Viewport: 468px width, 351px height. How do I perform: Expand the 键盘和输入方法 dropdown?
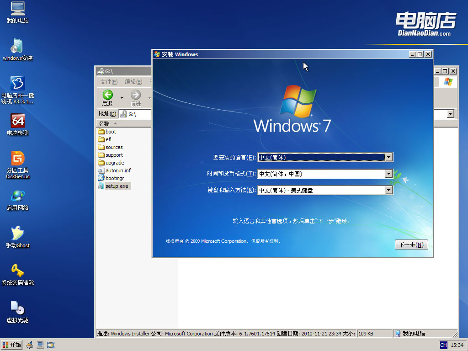[x=388, y=190]
